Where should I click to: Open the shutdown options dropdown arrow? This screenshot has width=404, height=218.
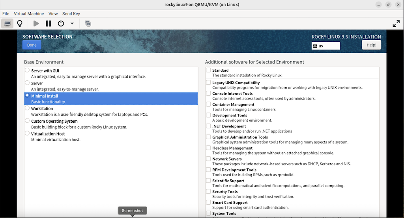72,24
